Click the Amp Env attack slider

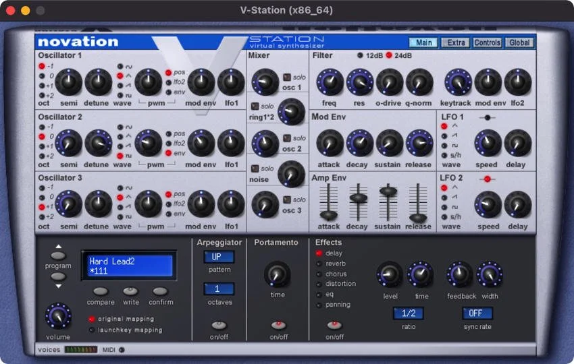(x=328, y=215)
